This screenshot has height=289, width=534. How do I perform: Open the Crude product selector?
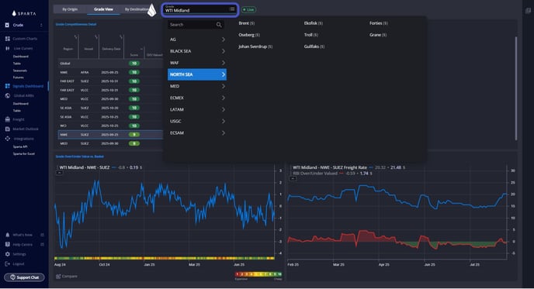tap(24, 25)
